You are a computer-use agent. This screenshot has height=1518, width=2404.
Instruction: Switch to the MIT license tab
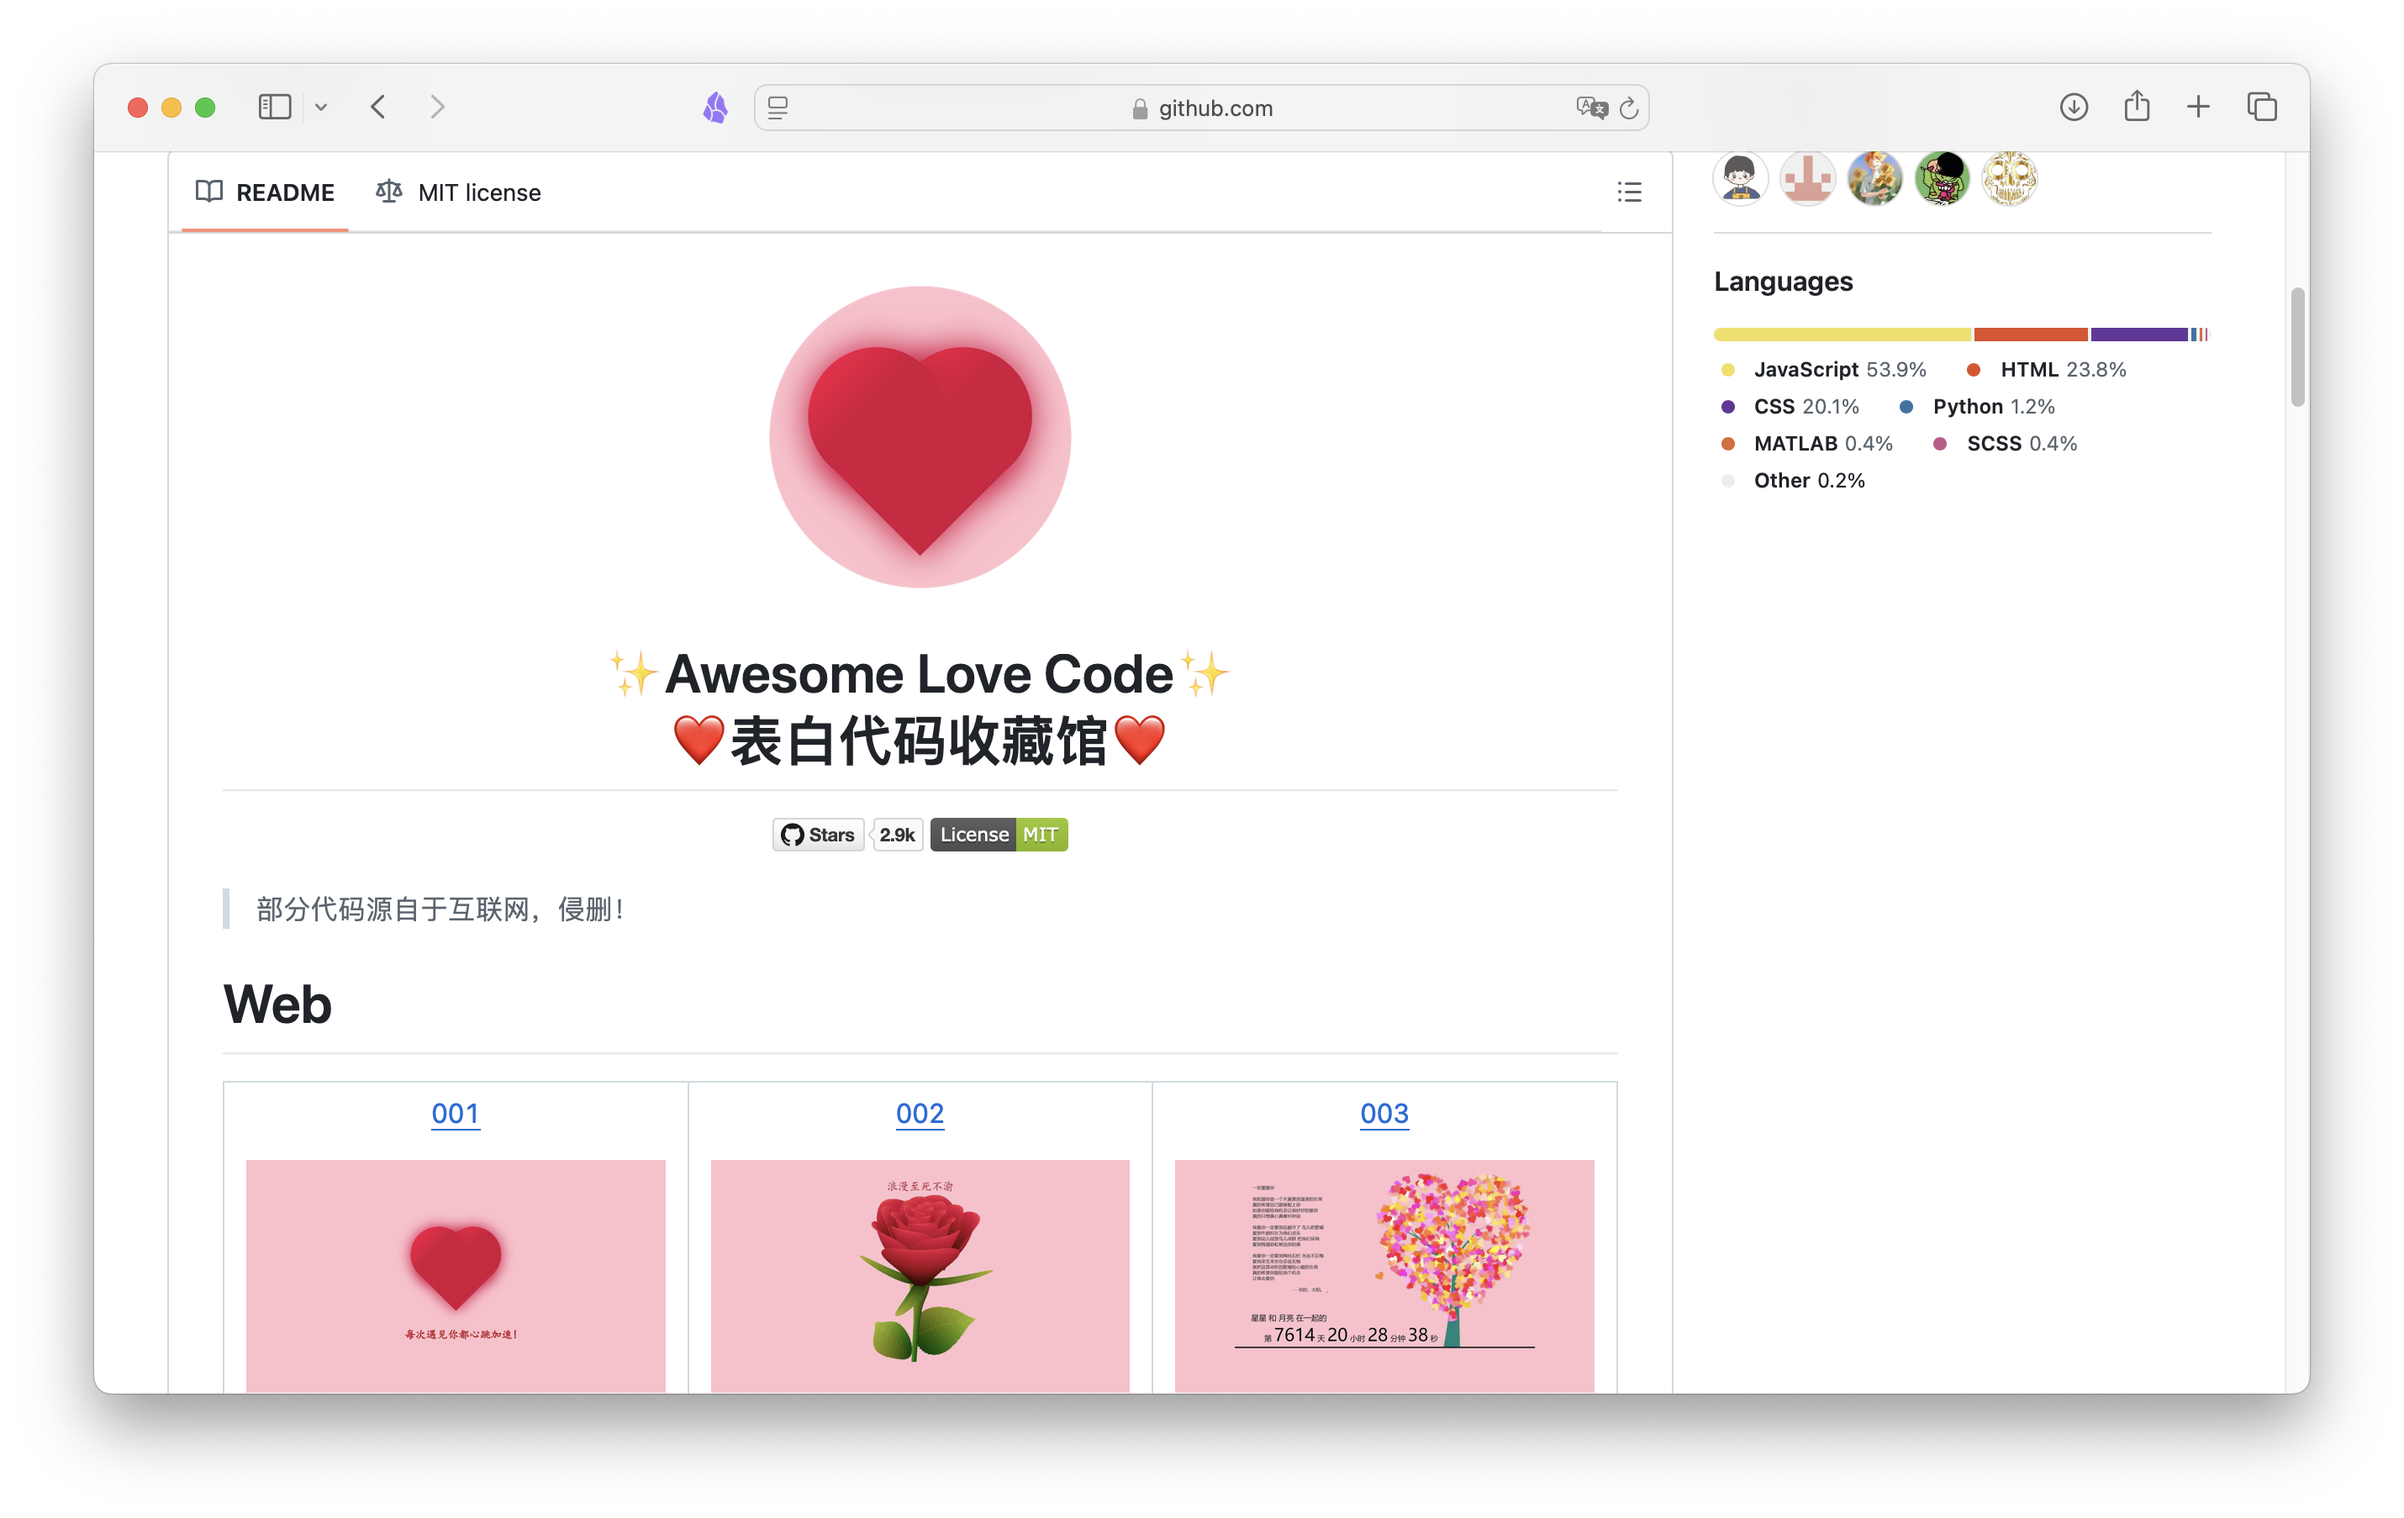click(x=459, y=192)
